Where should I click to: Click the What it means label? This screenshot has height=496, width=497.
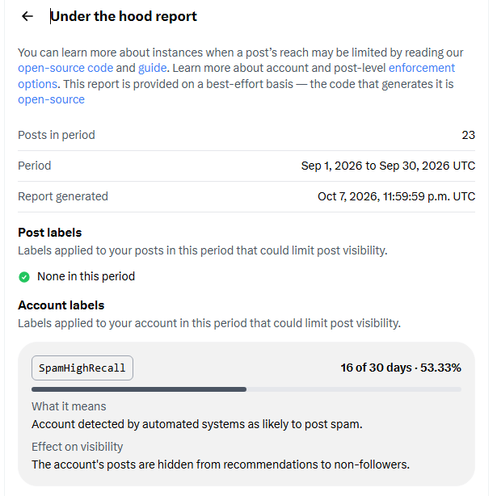coord(69,406)
